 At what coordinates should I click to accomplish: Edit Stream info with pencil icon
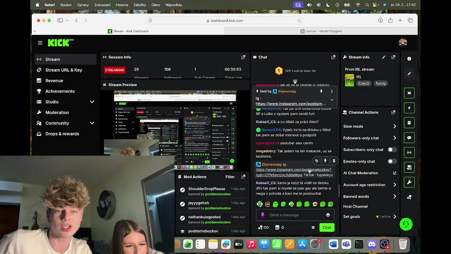pos(384,57)
